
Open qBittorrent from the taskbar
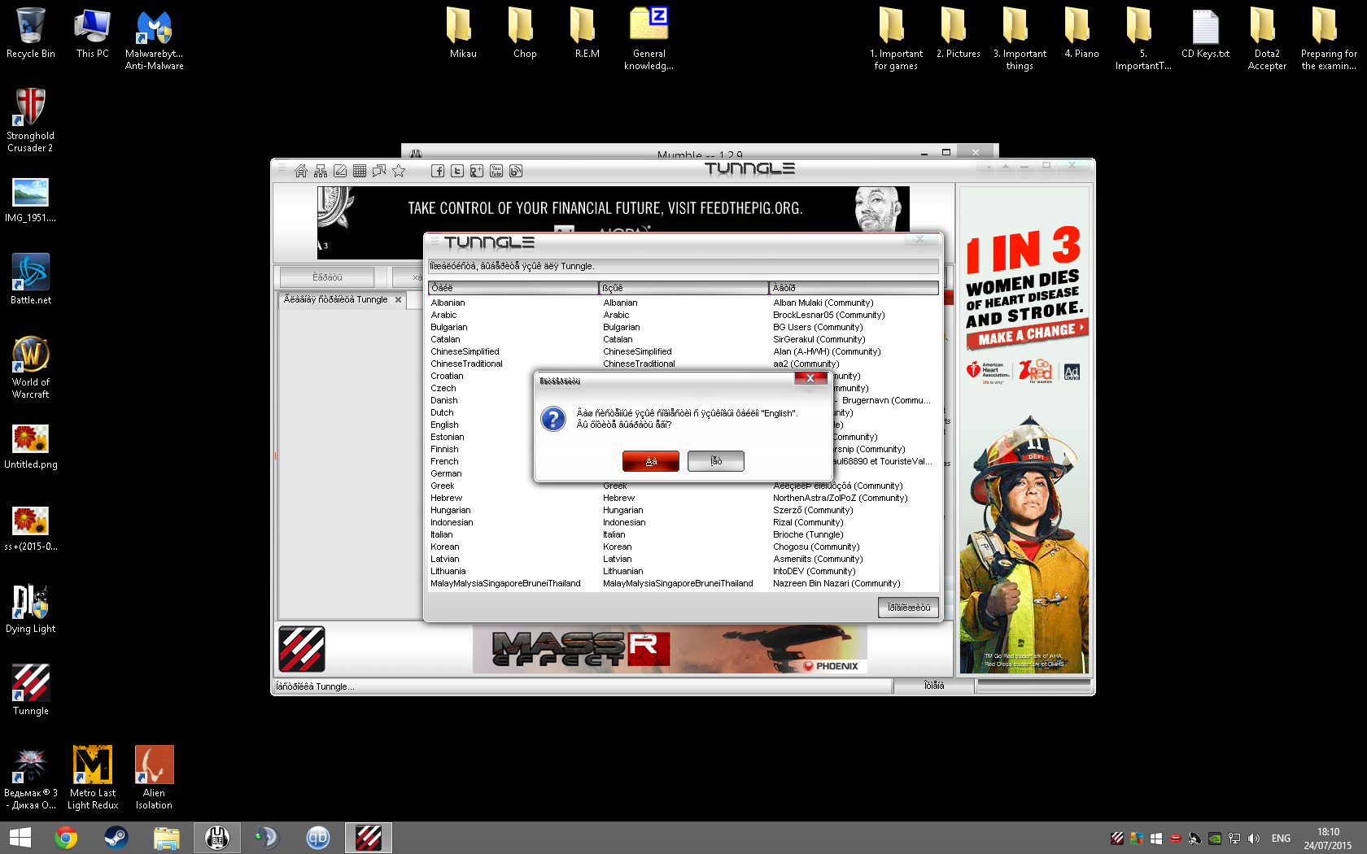click(x=318, y=838)
